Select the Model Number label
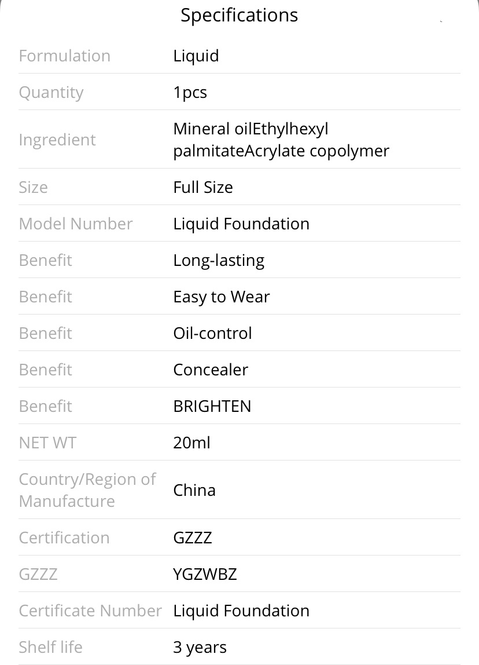 [76, 224]
